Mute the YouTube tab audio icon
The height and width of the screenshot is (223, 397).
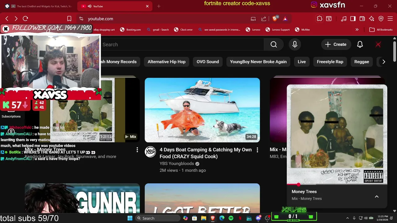coord(89,6)
